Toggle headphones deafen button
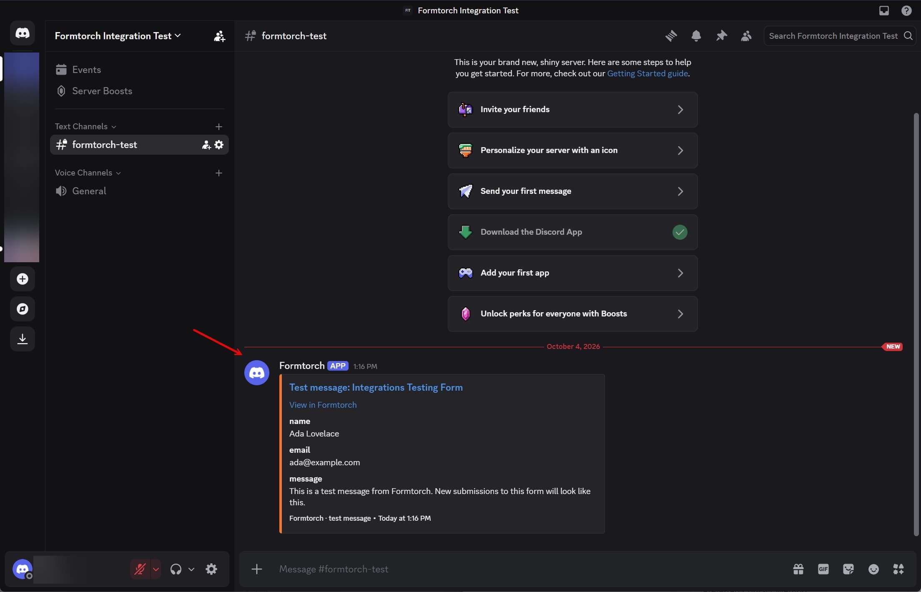This screenshot has width=921, height=592. click(x=176, y=569)
